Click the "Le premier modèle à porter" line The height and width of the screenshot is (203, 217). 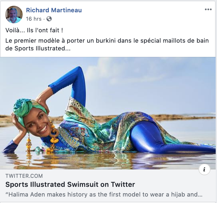(x=107, y=41)
